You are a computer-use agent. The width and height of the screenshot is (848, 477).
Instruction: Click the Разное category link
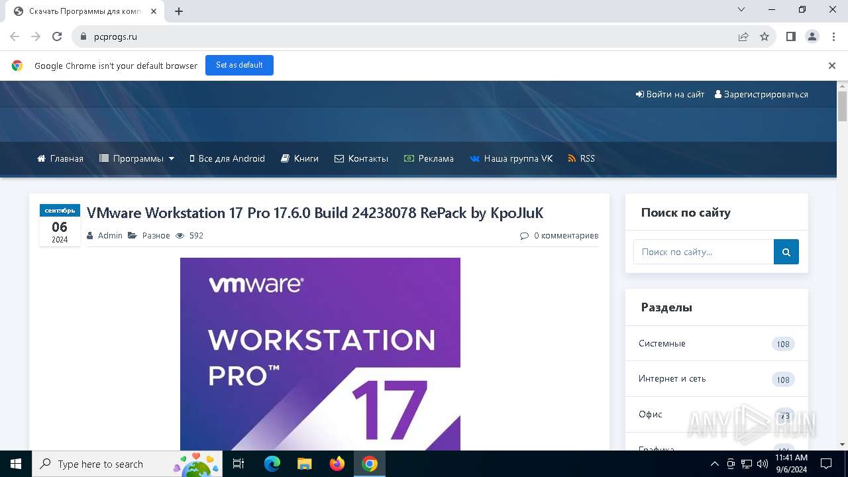156,235
